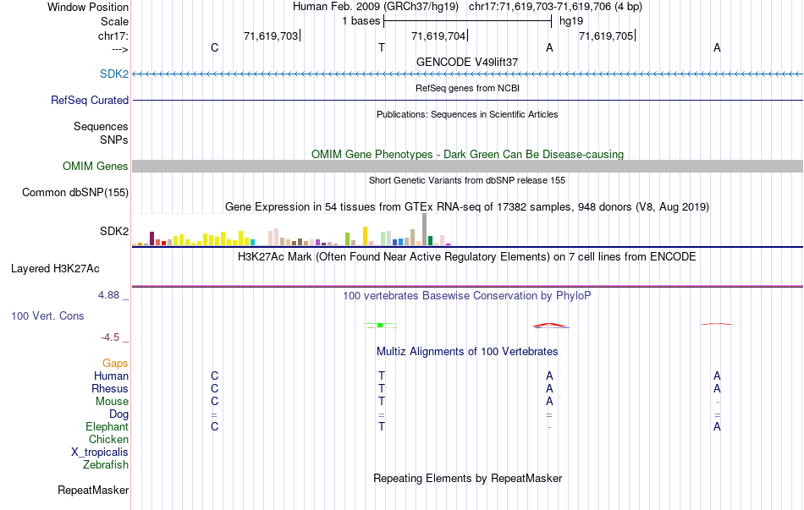Open the Layered H3K27Ac track label
Screen dimensions: 804x510
[55, 269]
